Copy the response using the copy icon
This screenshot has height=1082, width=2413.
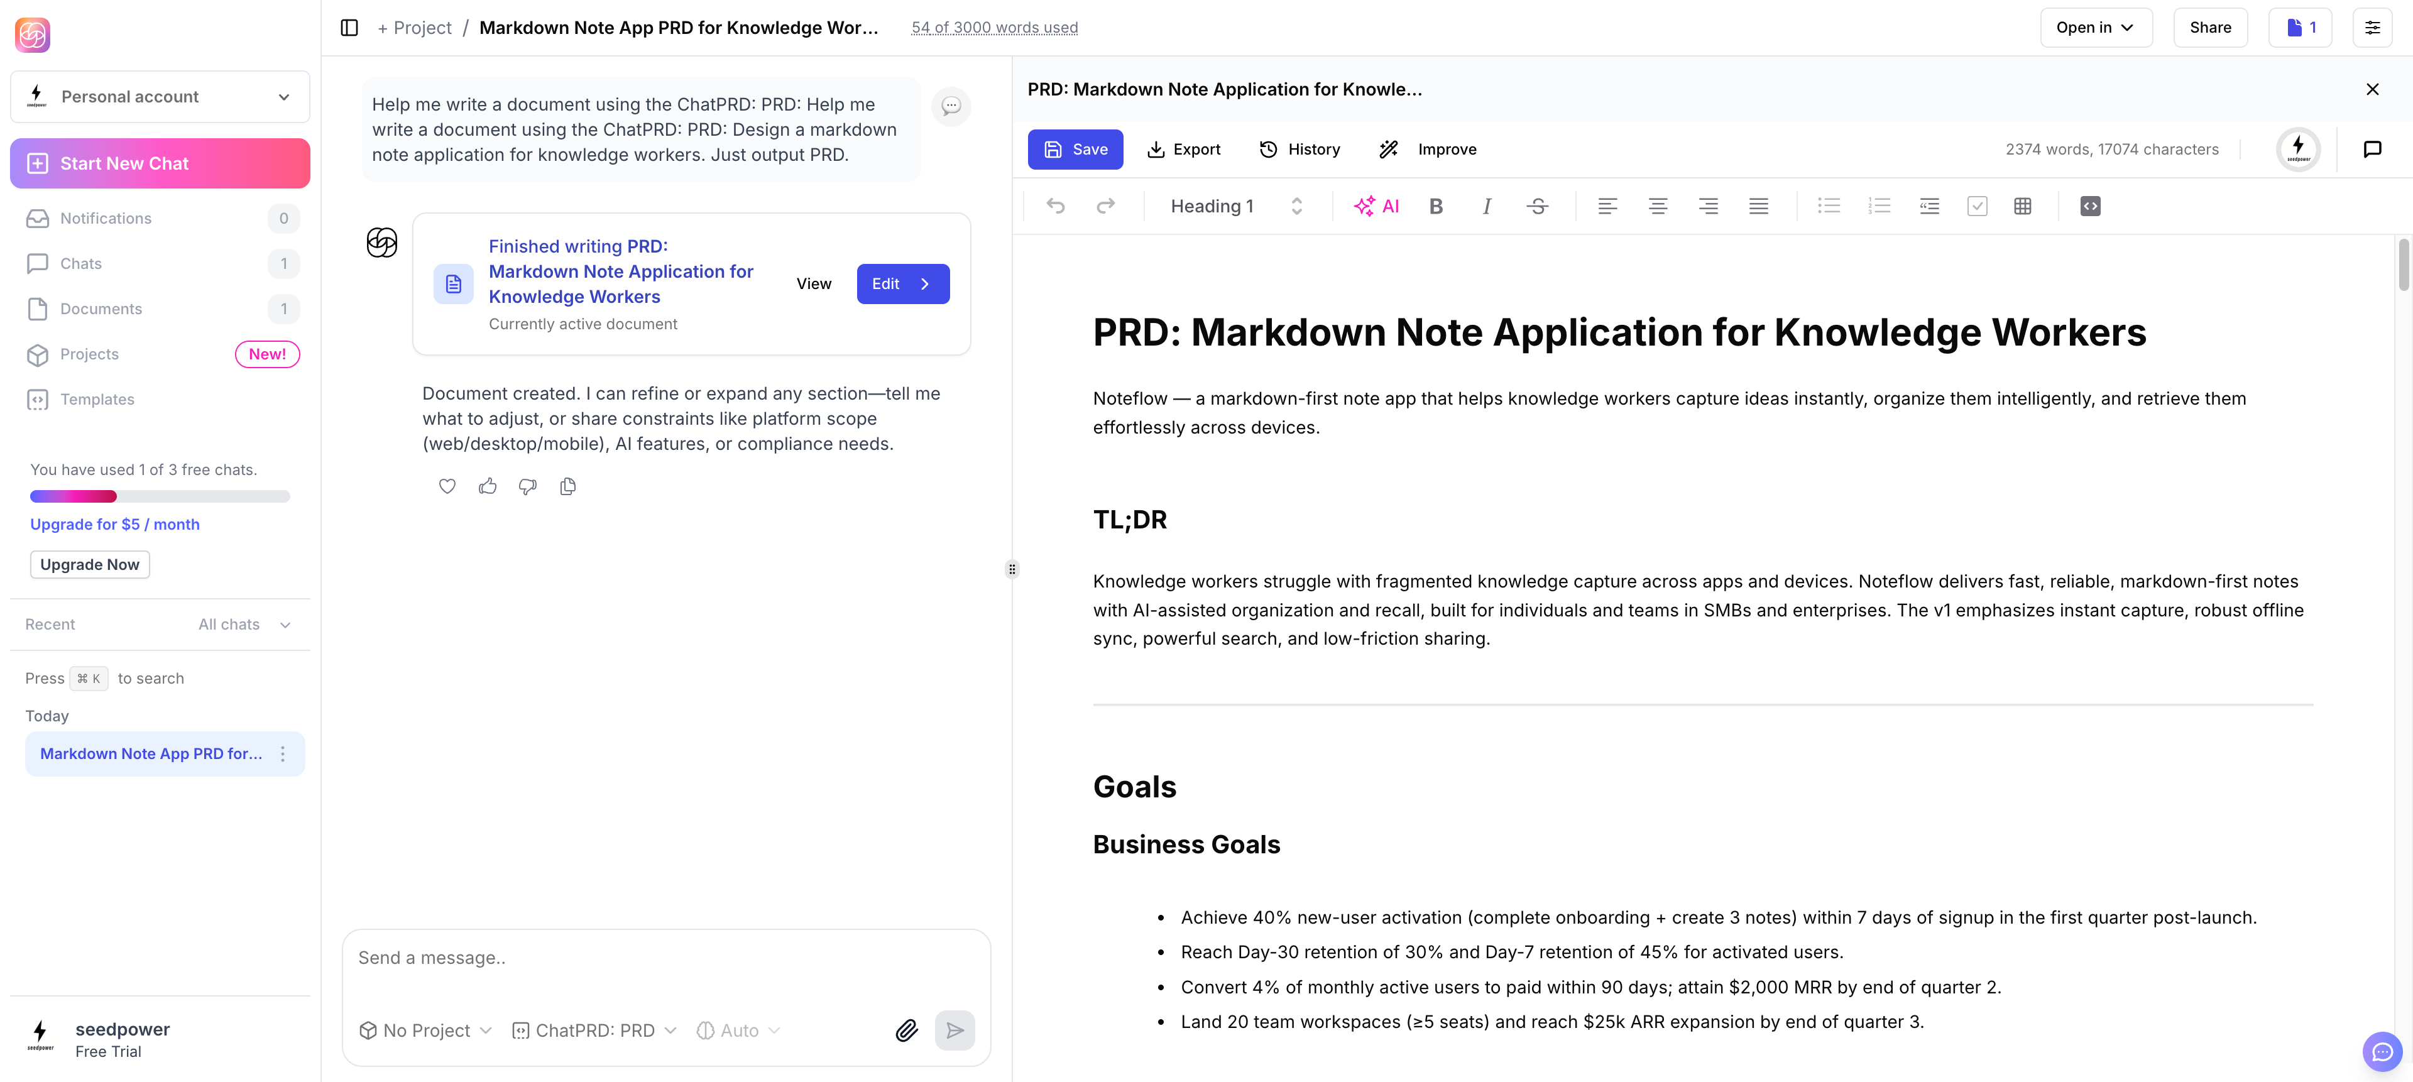tap(567, 486)
